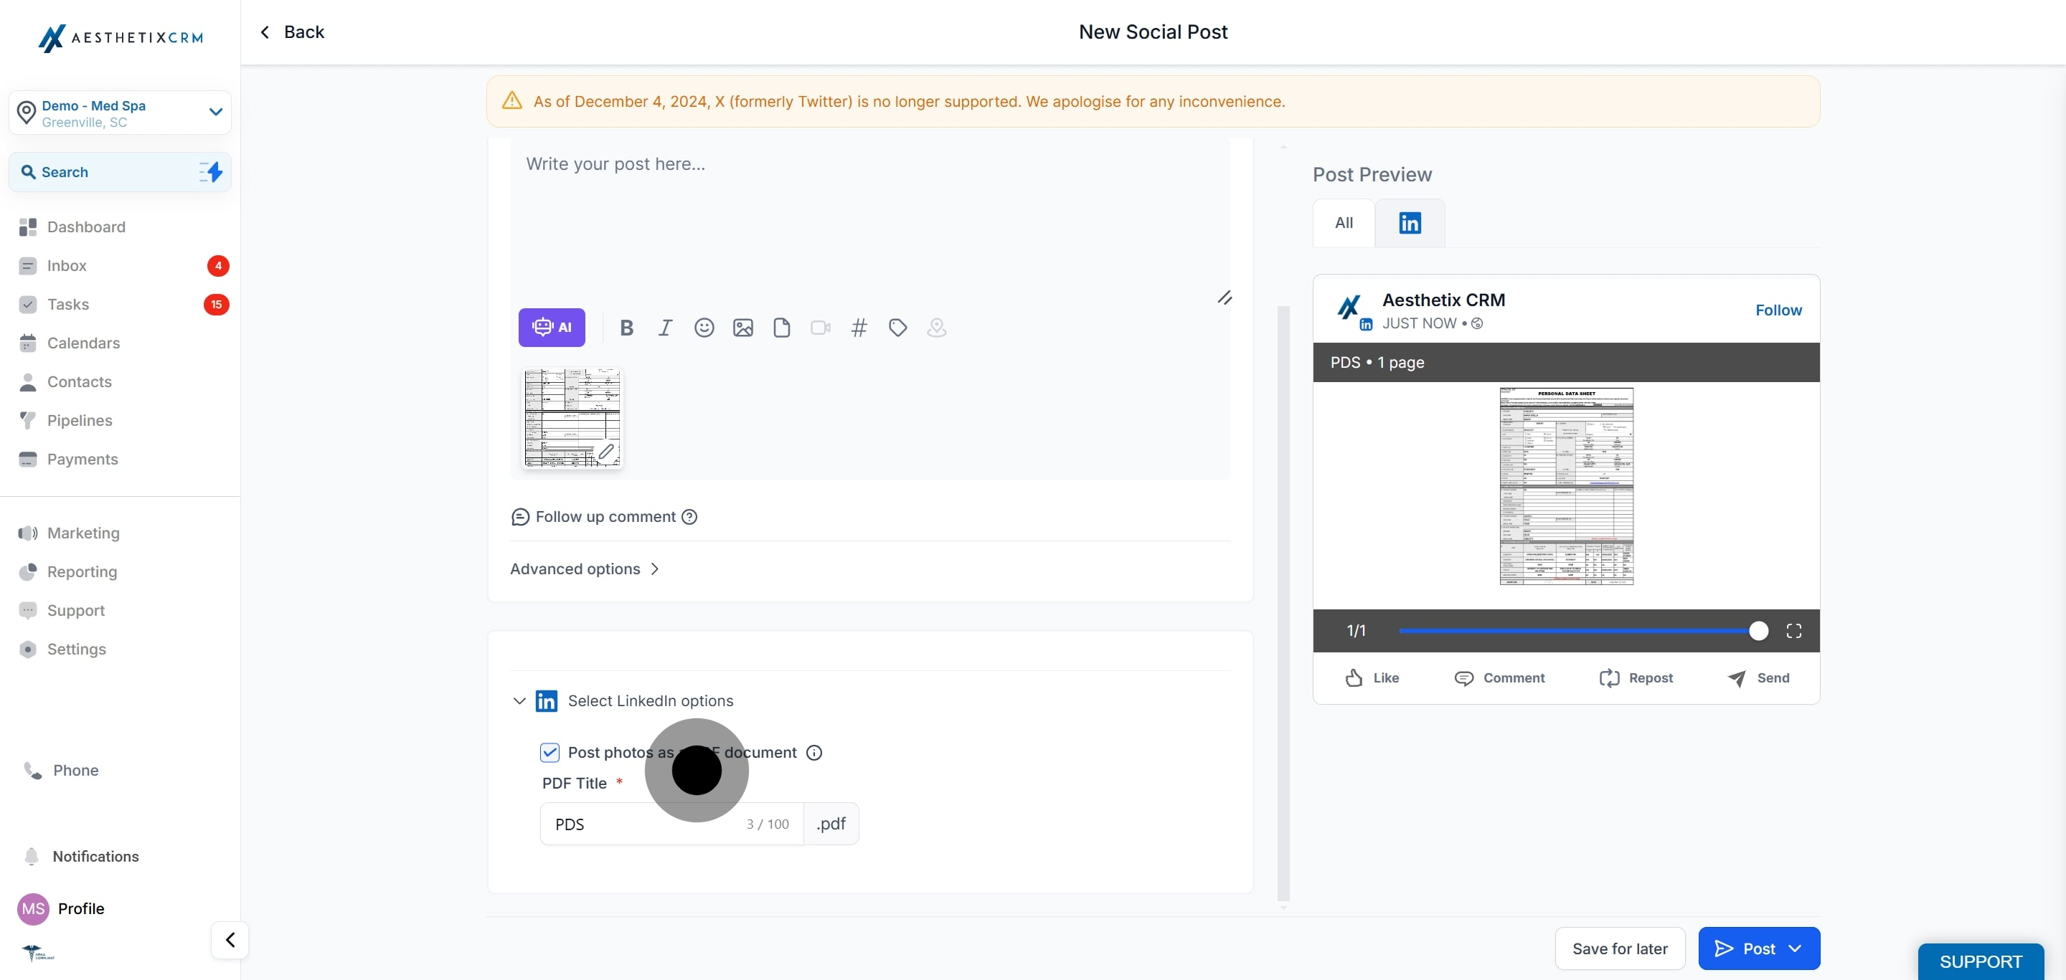Toggle italic text formatting

[665, 327]
